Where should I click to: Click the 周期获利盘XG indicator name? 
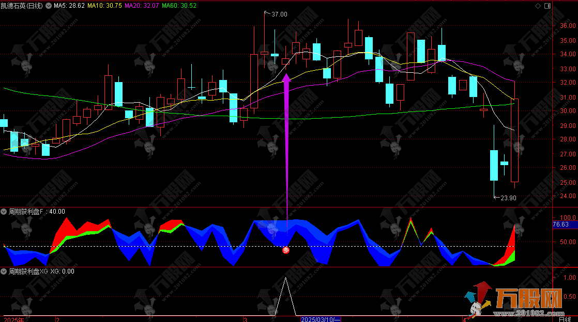click(28, 271)
